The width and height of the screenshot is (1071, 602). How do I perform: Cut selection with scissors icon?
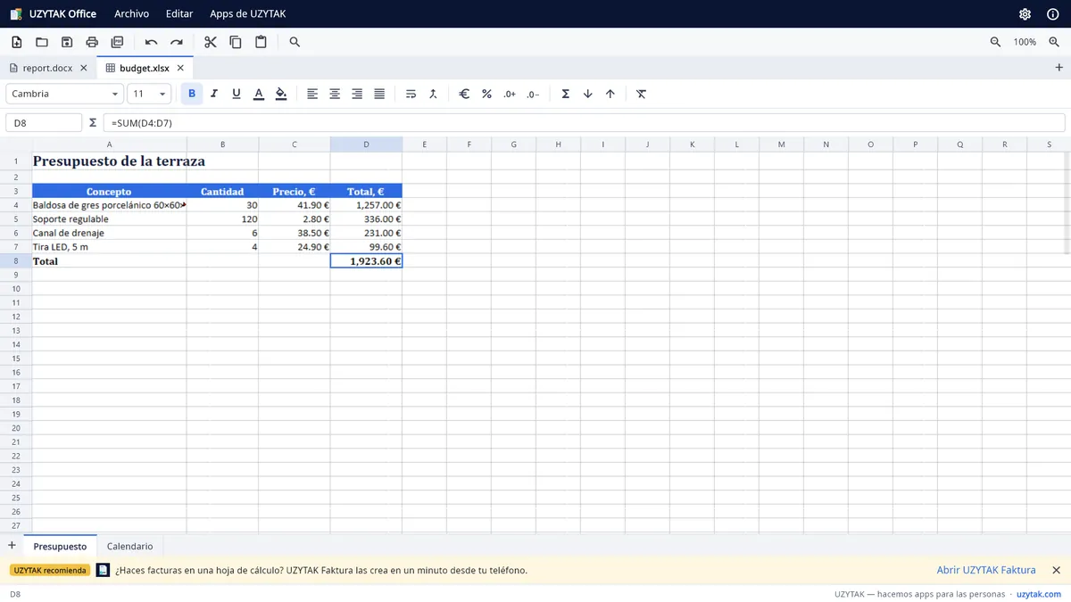pos(211,42)
